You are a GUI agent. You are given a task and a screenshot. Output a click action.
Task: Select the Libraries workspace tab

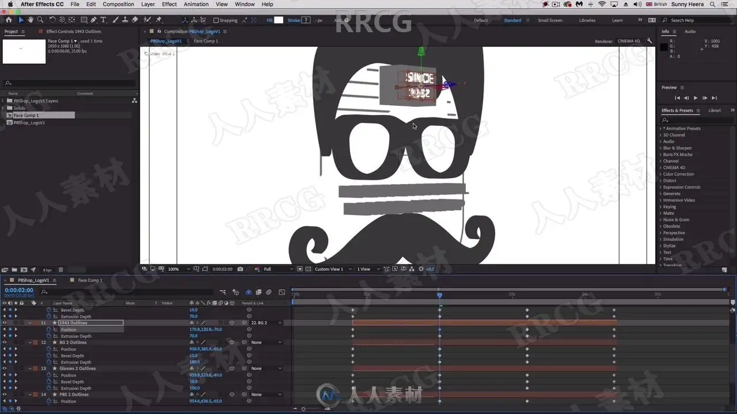click(x=587, y=20)
